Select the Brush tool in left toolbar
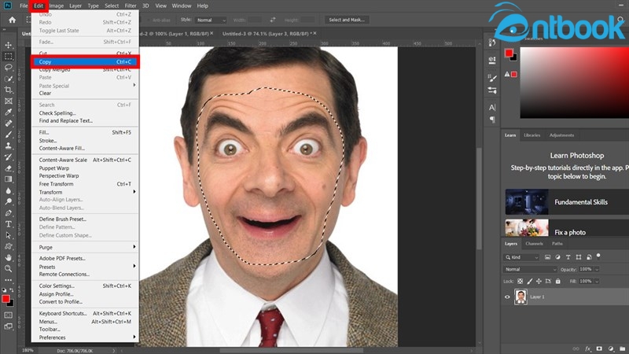 [x=8, y=135]
